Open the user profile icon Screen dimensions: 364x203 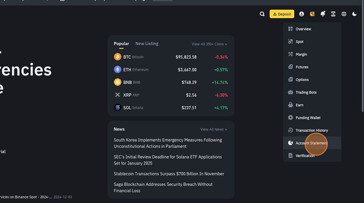301,14
